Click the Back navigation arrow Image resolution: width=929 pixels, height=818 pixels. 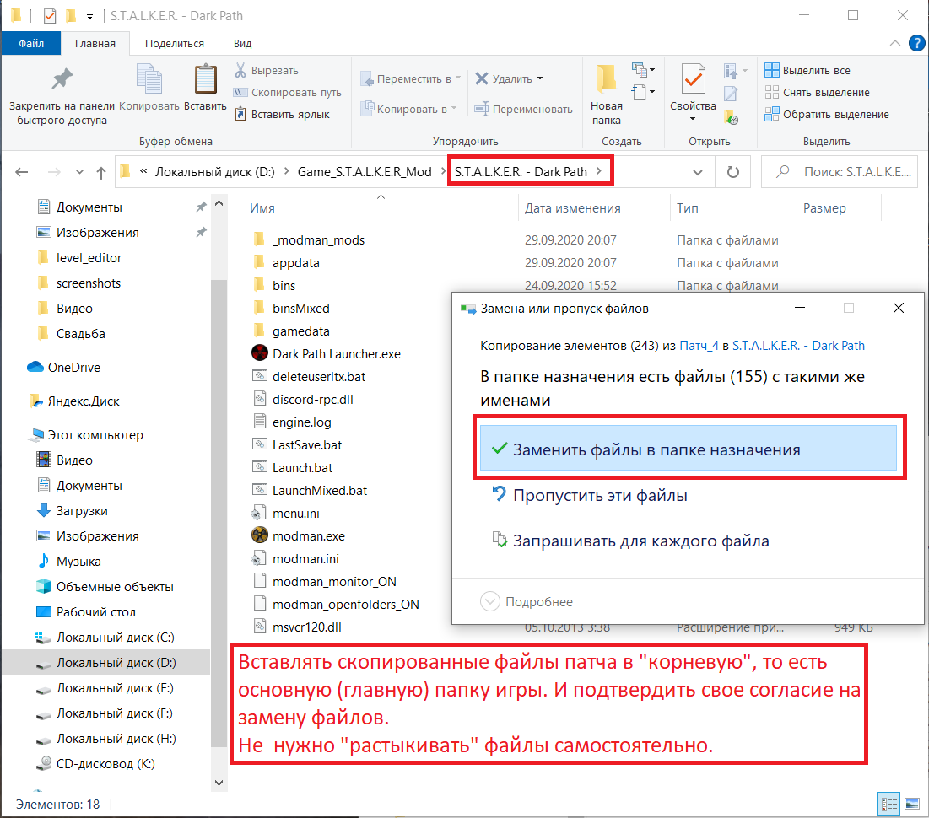22,172
